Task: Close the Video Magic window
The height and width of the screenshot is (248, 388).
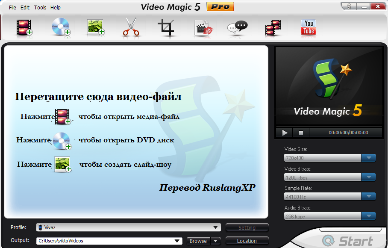Action: [378, 7]
